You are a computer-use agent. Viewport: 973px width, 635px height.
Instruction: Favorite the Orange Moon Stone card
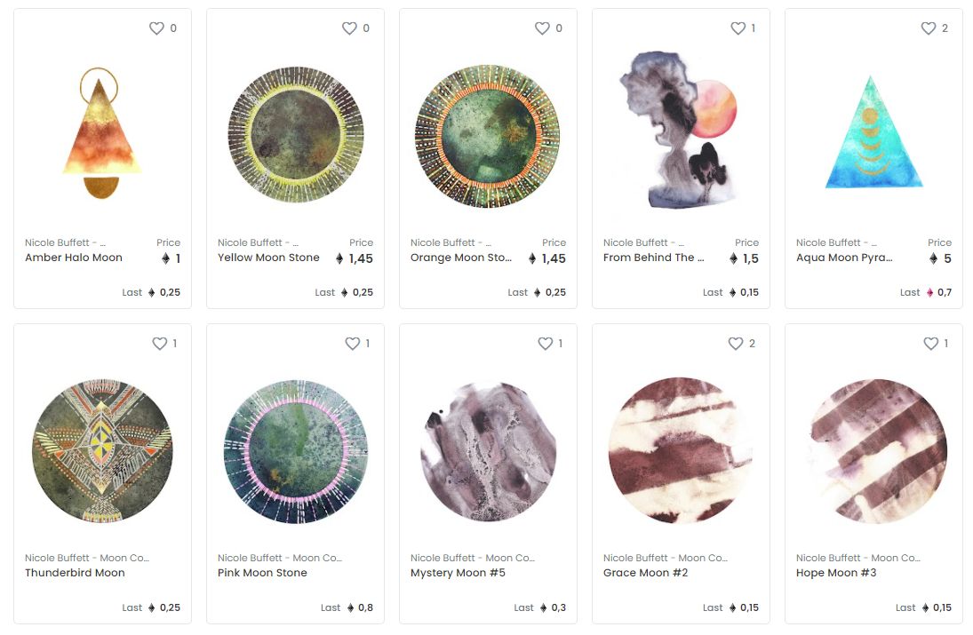[x=542, y=28]
